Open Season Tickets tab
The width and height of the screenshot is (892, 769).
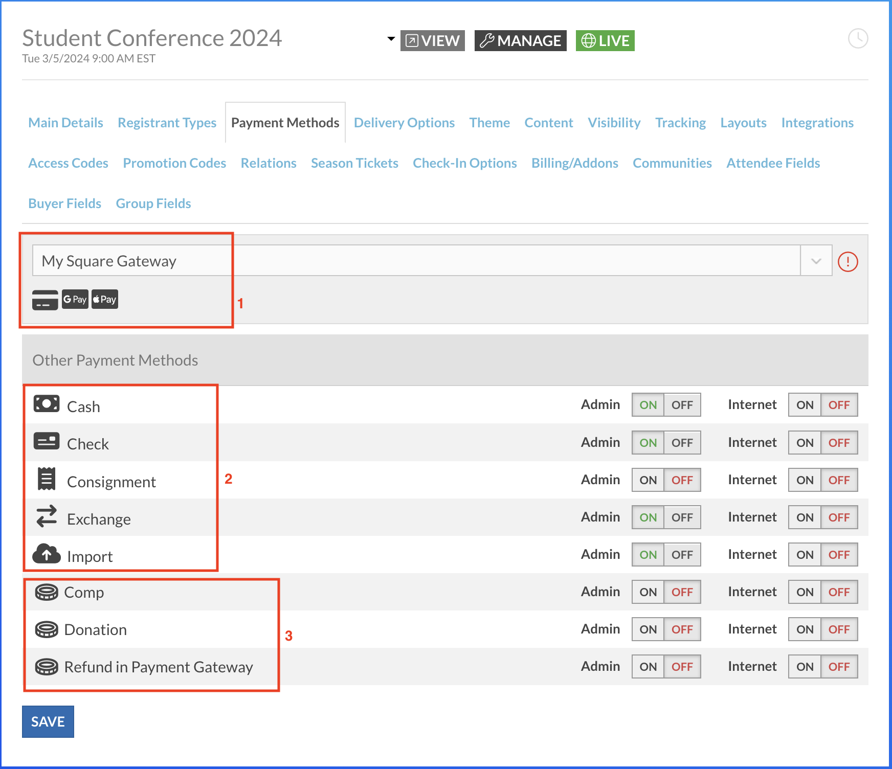point(354,163)
